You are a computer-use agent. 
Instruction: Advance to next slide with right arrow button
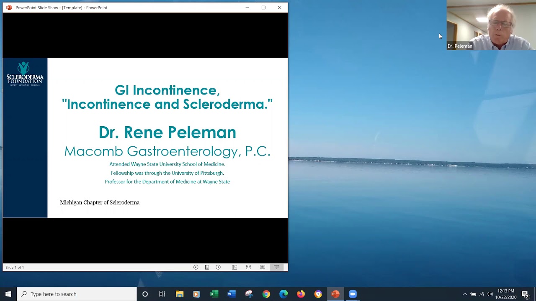pos(218,267)
